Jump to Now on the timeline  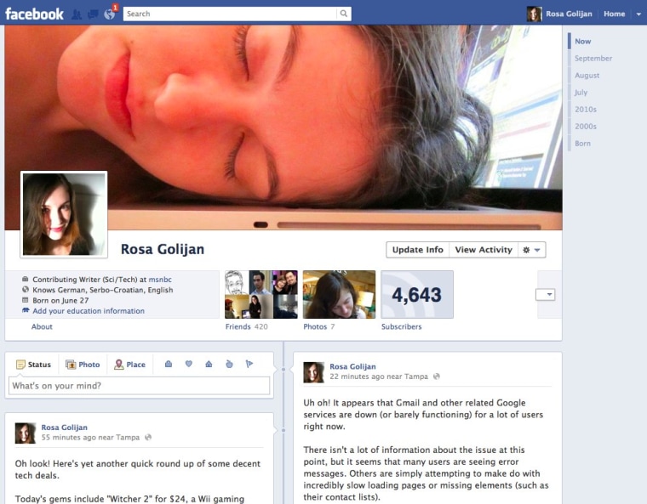point(582,41)
